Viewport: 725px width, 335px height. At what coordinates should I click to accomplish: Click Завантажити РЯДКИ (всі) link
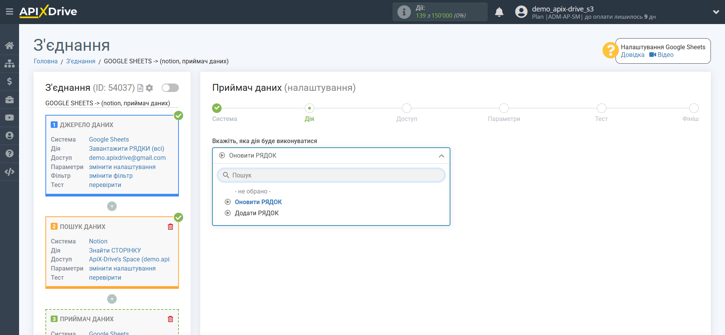(x=127, y=149)
